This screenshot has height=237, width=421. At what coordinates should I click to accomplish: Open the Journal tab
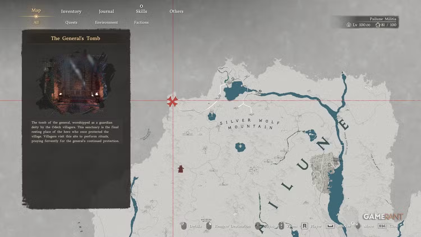click(106, 12)
